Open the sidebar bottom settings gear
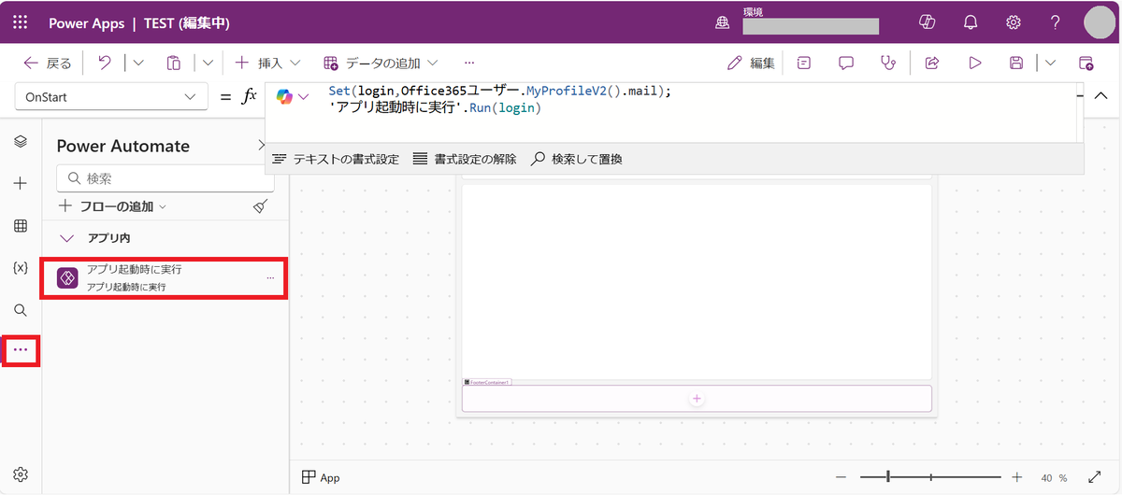Image resolution: width=1122 pixels, height=495 pixels. [x=21, y=474]
